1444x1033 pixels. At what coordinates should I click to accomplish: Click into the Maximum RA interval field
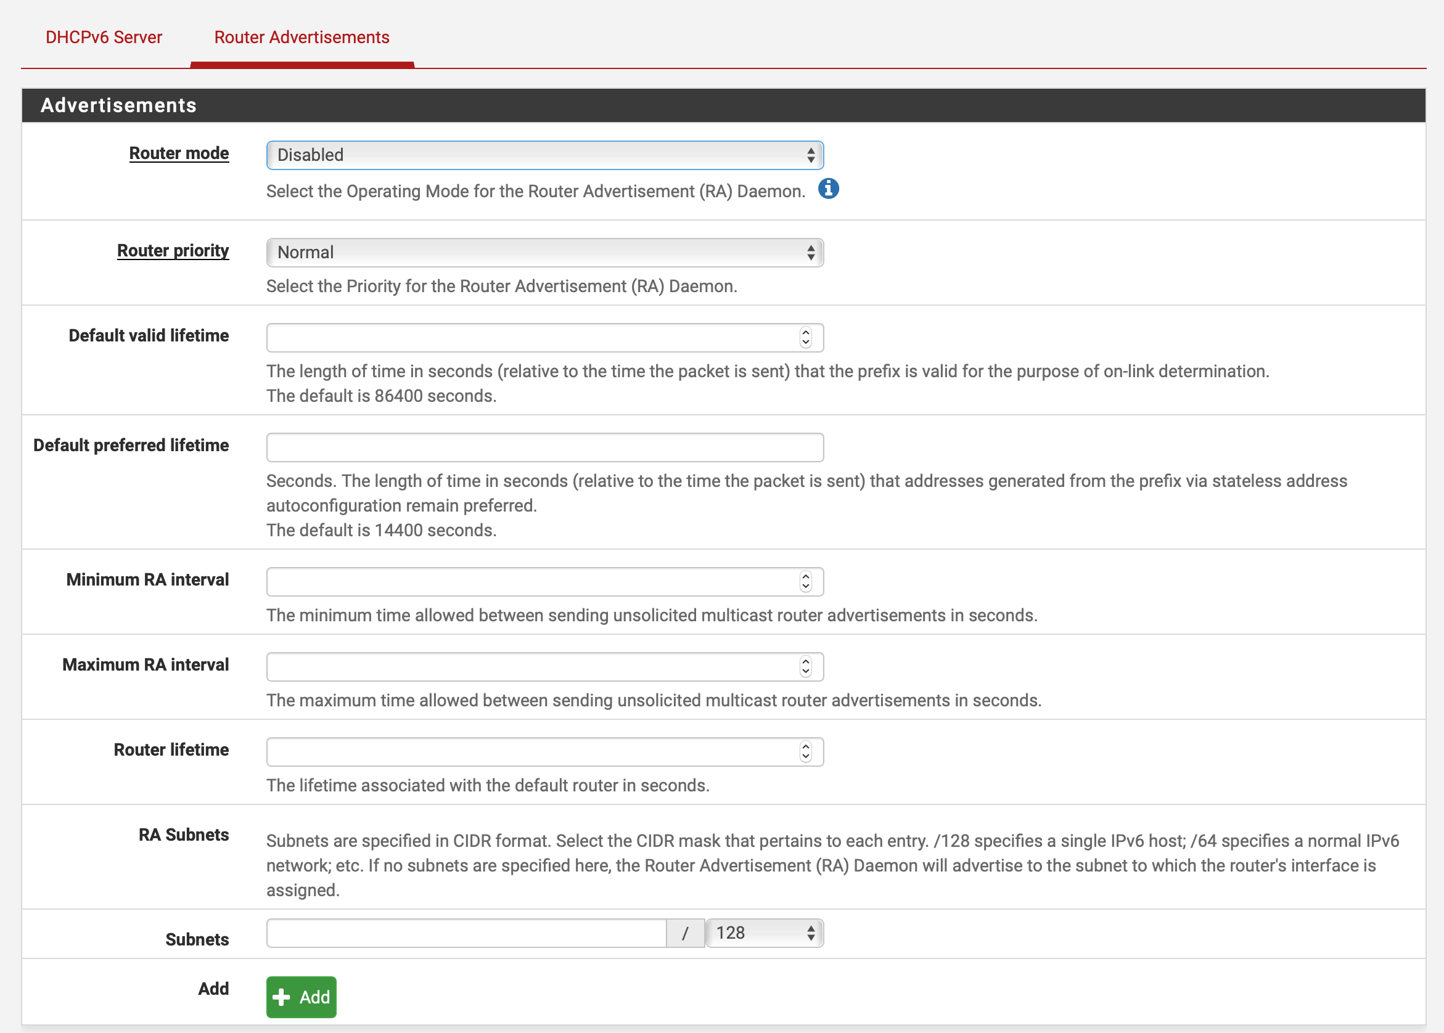click(531, 667)
